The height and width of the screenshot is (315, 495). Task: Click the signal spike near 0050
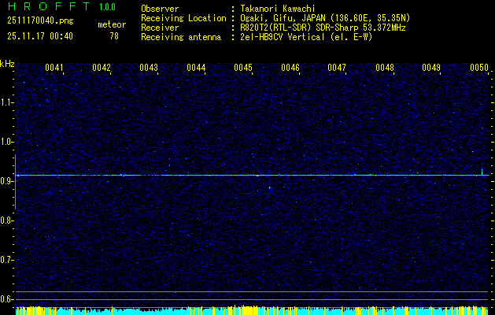coord(482,171)
